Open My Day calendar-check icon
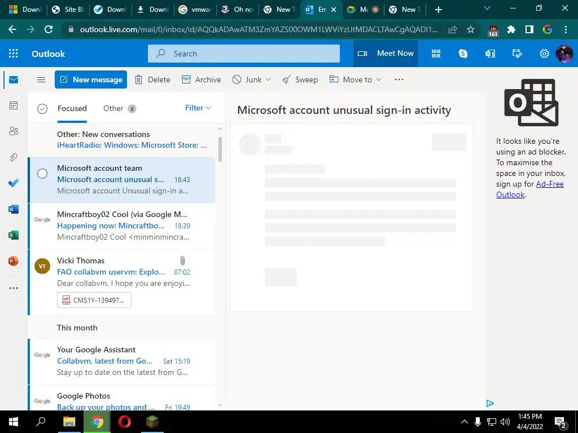 [517, 54]
